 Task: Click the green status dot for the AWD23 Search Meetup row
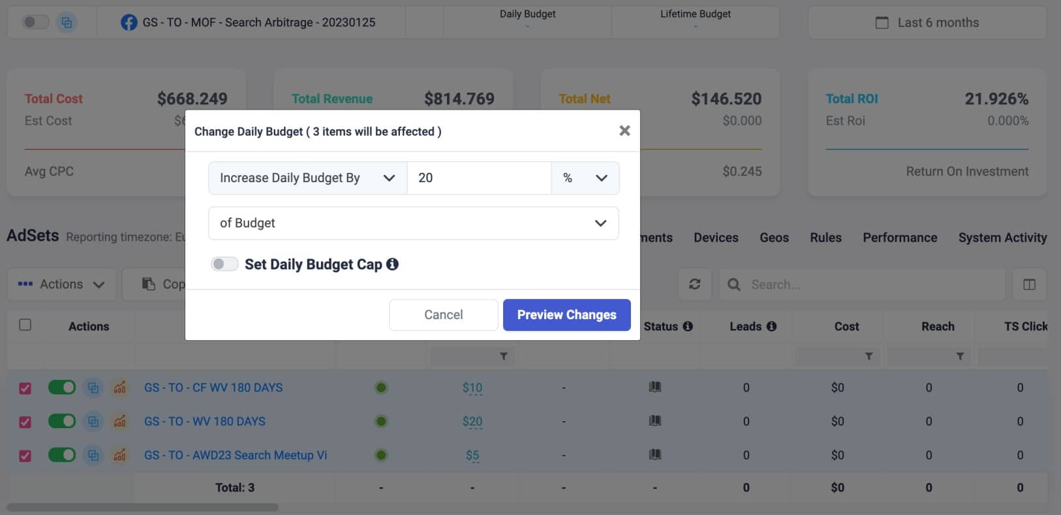click(381, 455)
